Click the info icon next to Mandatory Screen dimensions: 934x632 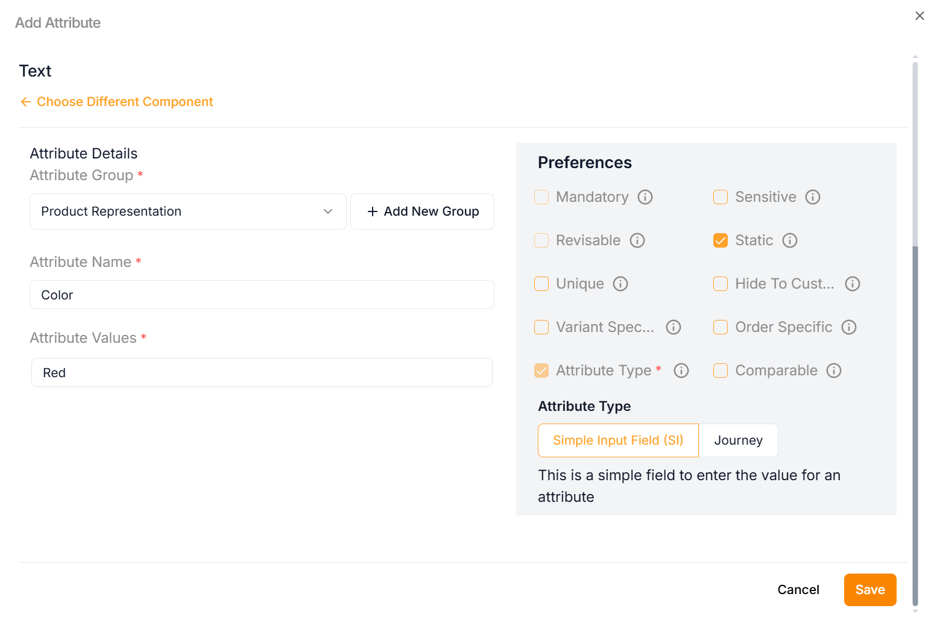pos(645,197)
